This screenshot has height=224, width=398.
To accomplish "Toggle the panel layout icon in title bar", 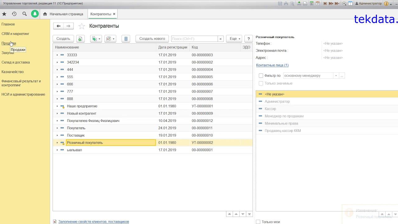I will pos(350,4).
